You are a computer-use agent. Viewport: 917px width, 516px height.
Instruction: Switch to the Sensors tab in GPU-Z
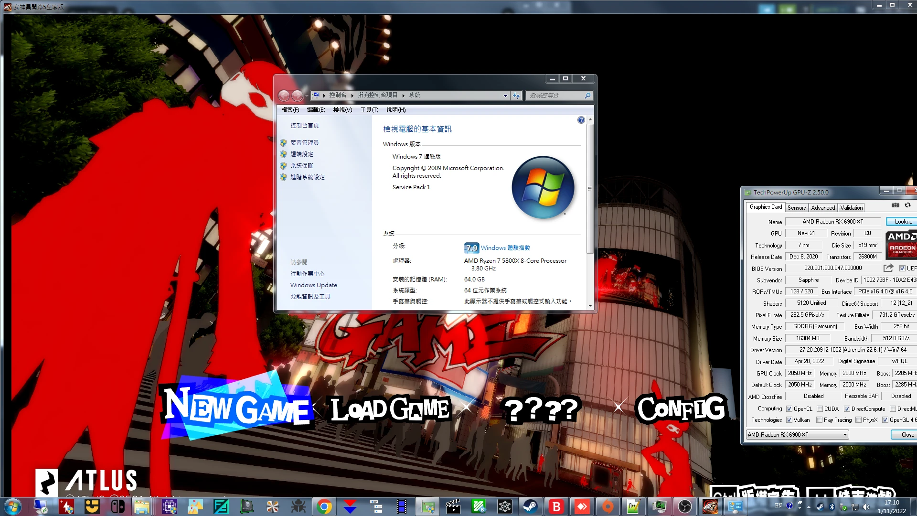pyautogui.click(x=796, y=207)
